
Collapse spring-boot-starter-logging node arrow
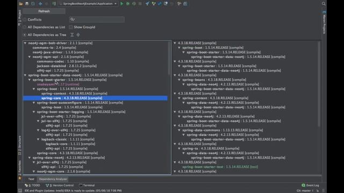(34, 112)
